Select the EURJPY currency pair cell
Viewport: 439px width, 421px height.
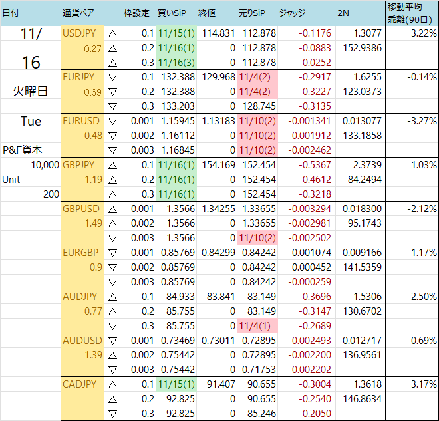coord(82,77)
